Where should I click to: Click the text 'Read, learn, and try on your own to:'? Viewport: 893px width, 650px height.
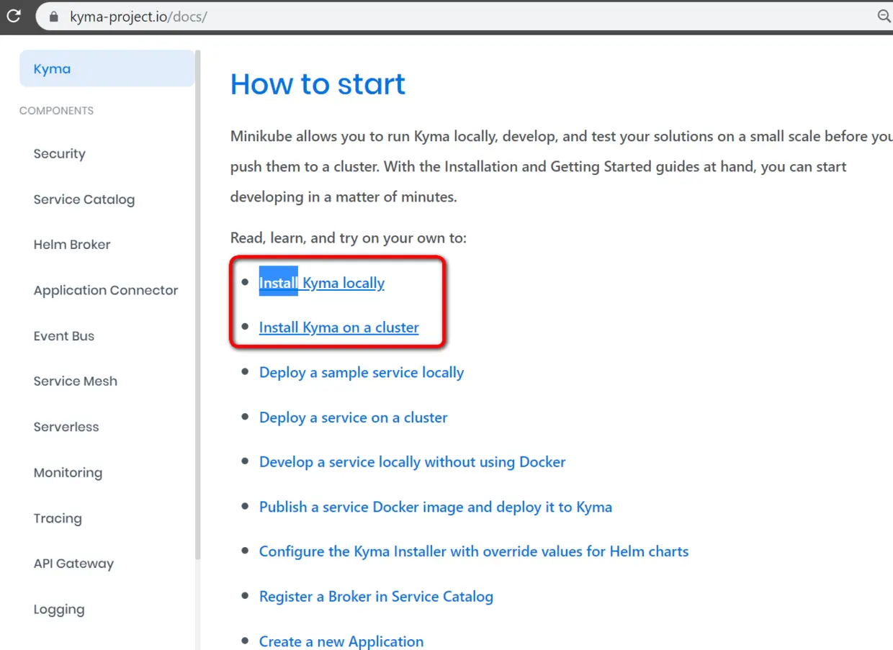(x=349, y=238)
